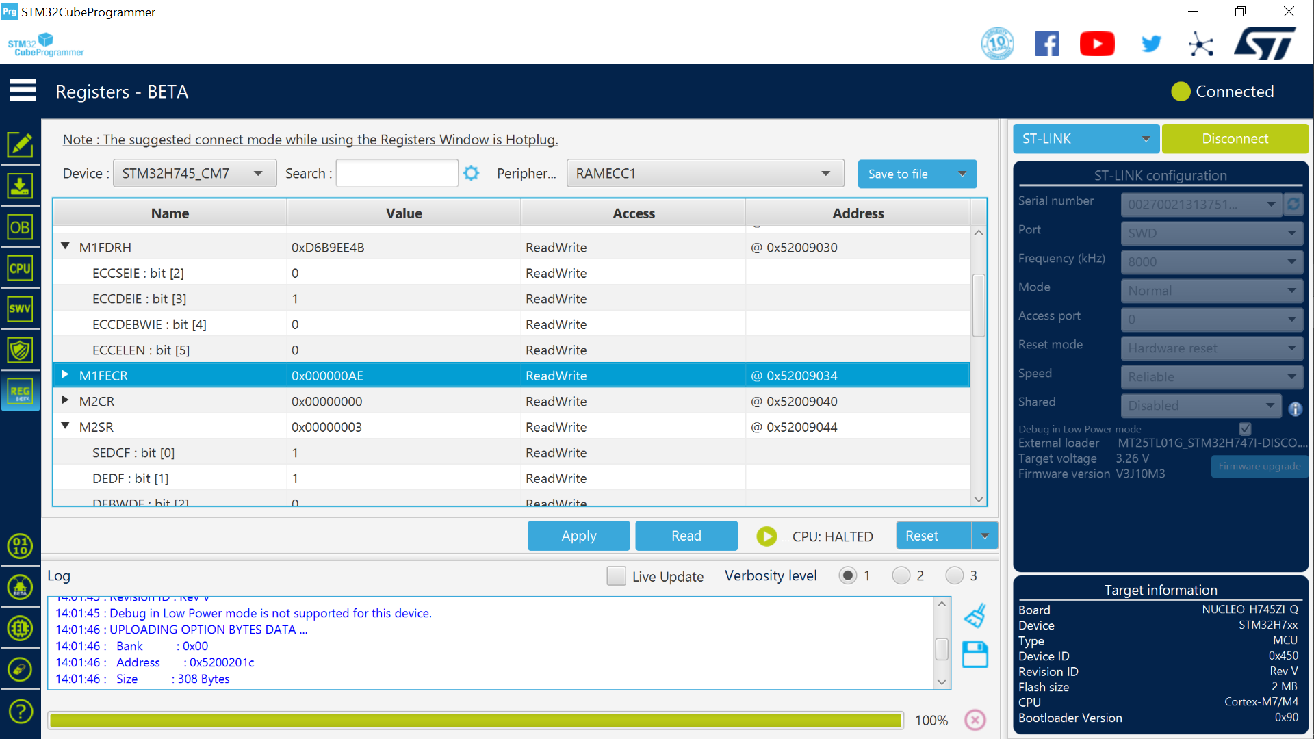Open the SWV console panel
Viewport: 1314px width, 739px height.
pos(21,309)
